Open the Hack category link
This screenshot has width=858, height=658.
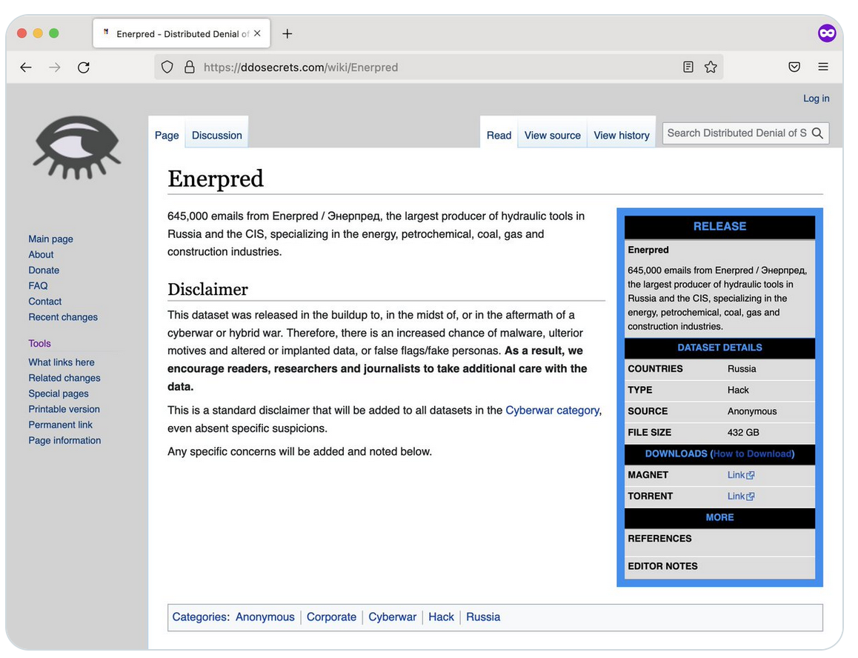click(x=441, y=617)
